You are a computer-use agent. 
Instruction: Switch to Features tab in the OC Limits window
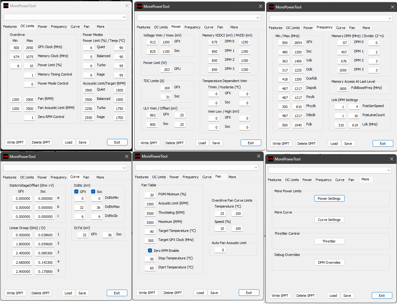click(x=10, y=27)
